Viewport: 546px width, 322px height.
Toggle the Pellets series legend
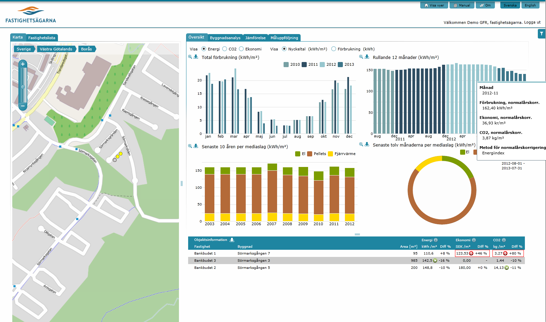317,154
